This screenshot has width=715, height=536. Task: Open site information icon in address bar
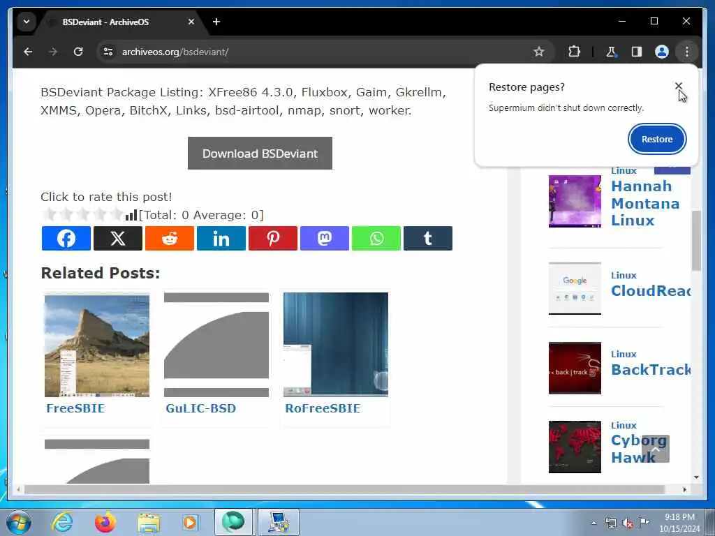[x=108, y=52]
